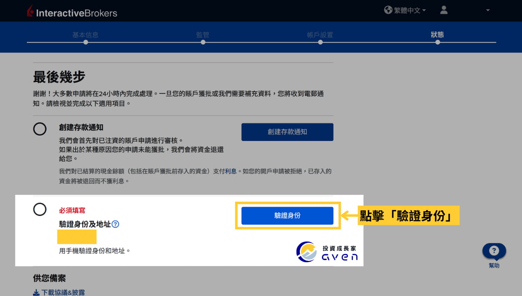Go to the 基本信息 step

point(85,35)
